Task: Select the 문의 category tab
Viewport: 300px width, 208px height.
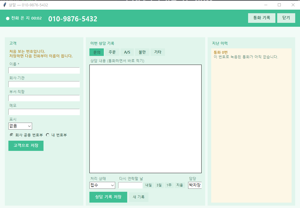Action: pyautogui.click(x=97, y=52)
